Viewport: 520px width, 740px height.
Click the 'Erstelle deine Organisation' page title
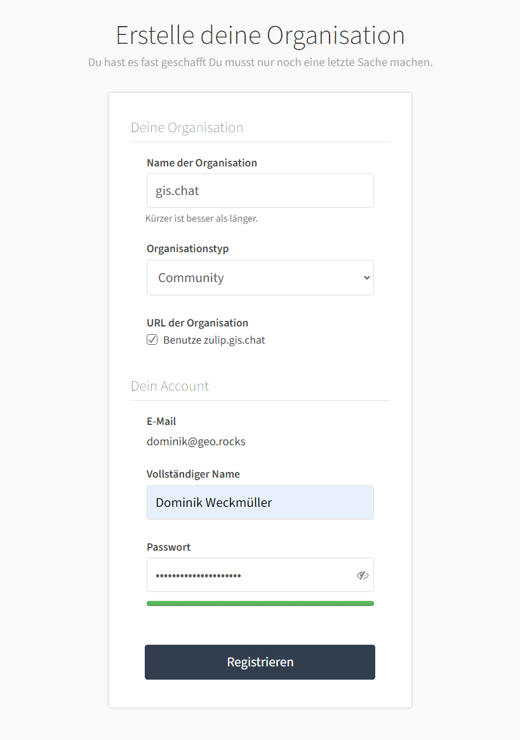pyautogui.click(x=260, y=36)
